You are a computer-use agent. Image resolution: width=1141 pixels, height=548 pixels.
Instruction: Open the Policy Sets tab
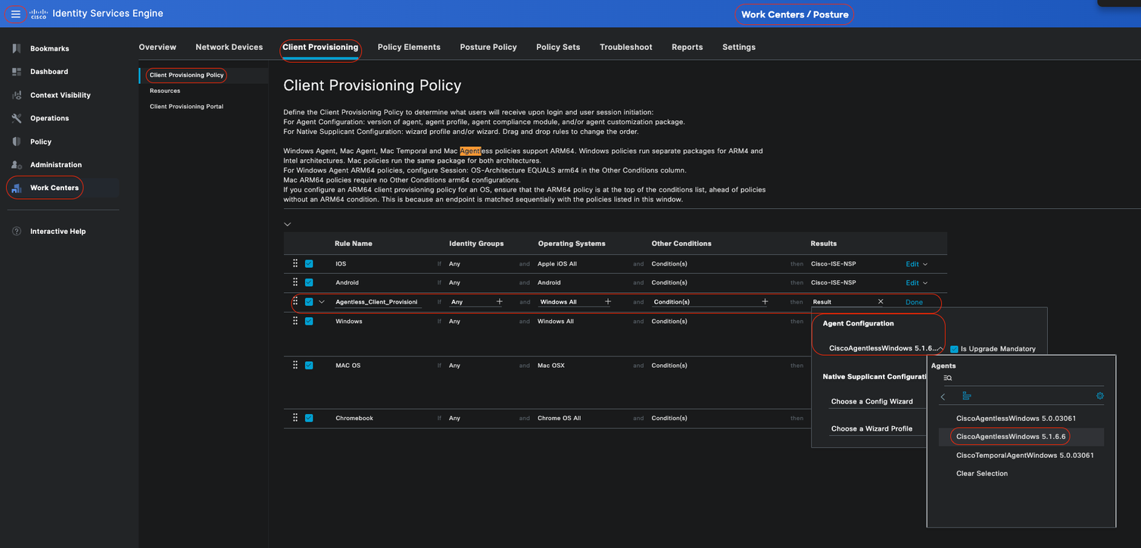(x=558, y=47)
